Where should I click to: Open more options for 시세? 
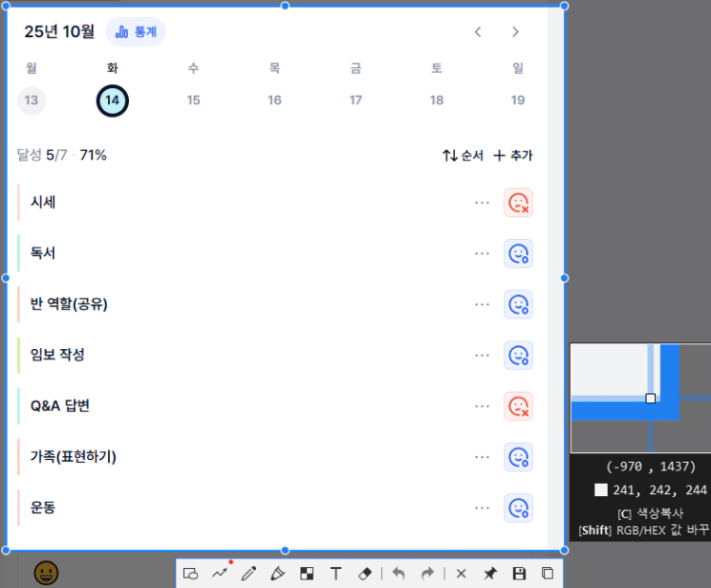tap(482, 203)
